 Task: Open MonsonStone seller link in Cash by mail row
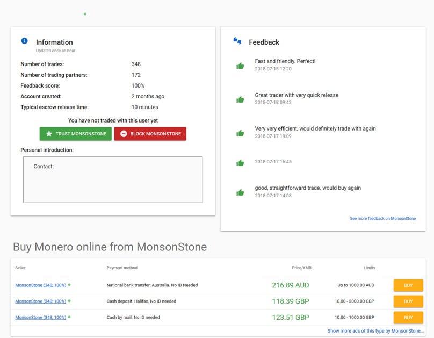tap(41, 317)
